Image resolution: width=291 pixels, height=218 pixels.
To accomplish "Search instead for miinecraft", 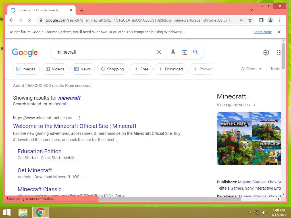I will coord(58,104).
